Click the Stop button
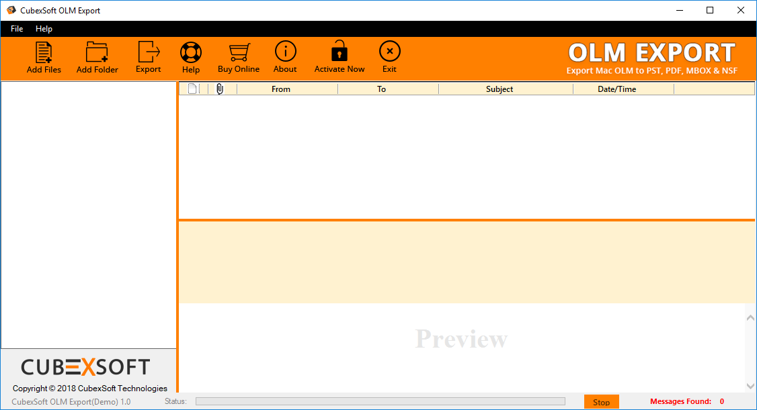Image resolution: width=757 pixels, height=410 pixels. 602,402
